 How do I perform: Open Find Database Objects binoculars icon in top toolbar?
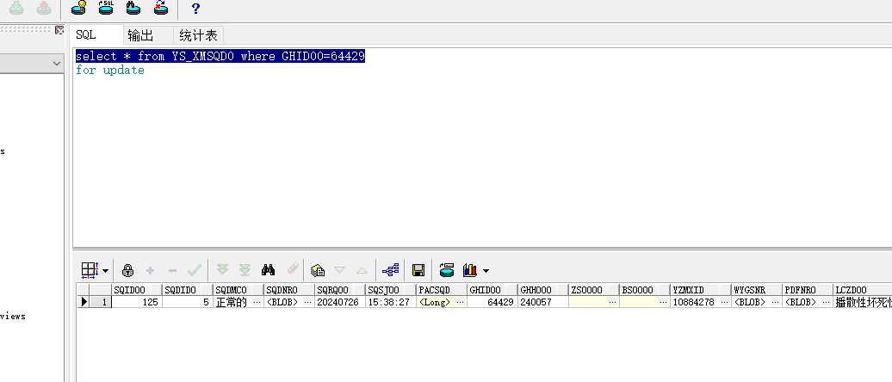tap(133, 8)
